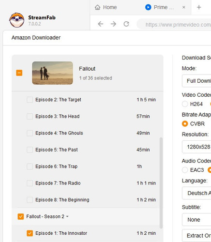Click the primevideo.com address field
Screen dimensions: 211x242
coord(174,24)
